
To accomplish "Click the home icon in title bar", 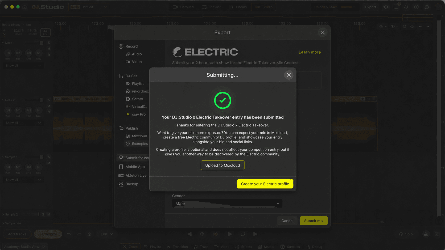I will point(24,7).
